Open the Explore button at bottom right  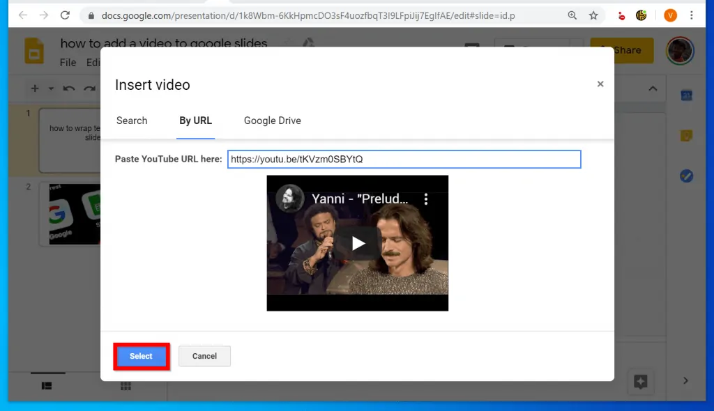click(640, 381)
